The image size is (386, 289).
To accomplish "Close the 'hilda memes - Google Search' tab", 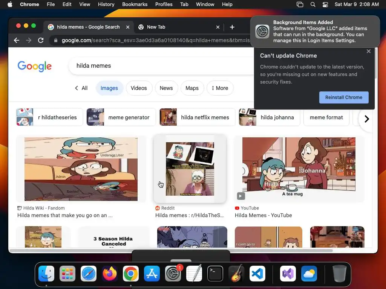I will click(x=128, y=27).
